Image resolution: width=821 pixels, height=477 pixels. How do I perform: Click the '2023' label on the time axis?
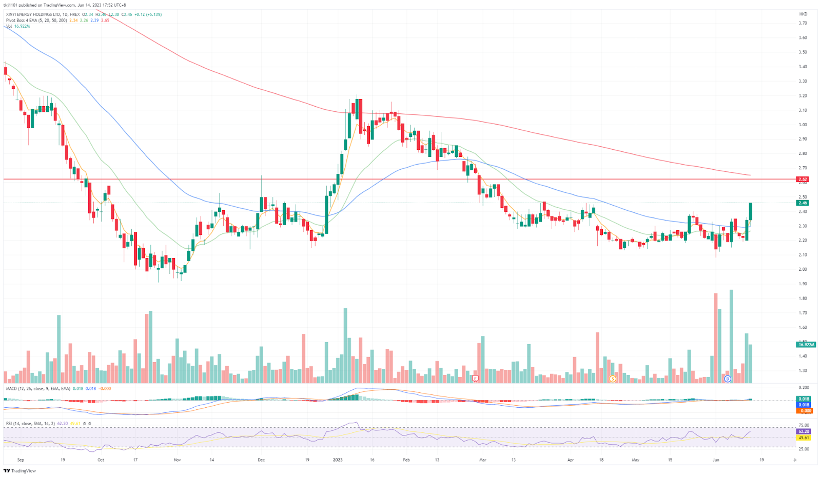click(338, 460)
